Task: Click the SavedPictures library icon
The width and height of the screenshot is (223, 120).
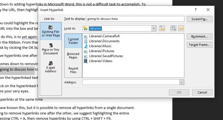Action: (x=86, y=56)
